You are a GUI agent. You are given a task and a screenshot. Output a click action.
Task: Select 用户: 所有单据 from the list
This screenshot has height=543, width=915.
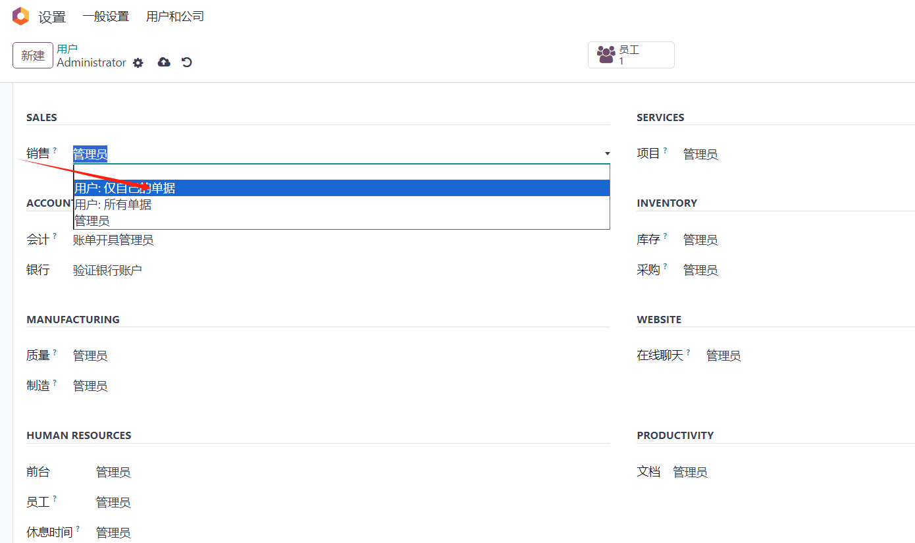pos(342,205)
